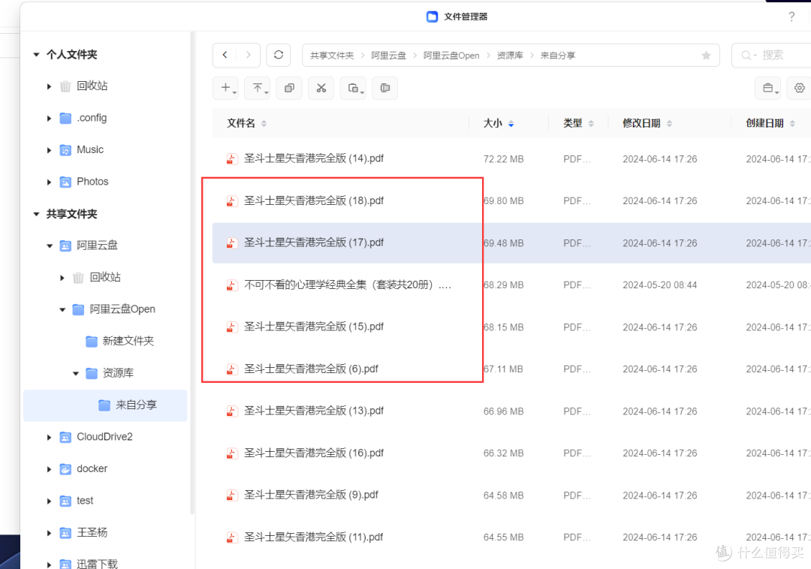The width and height of the screenshot is (811, 569).
Task: Click the 搜索 search field
Action: pyautogui.click(x=771, y=56)
